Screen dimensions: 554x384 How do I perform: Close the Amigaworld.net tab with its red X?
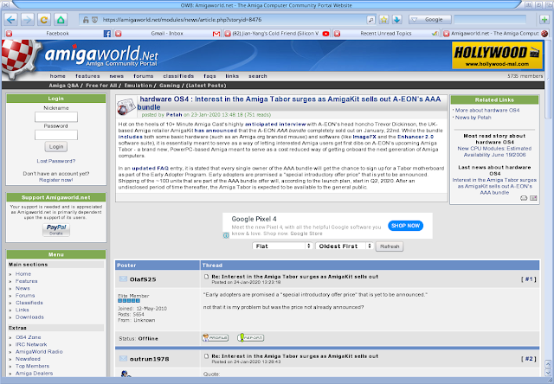point(447,34)
